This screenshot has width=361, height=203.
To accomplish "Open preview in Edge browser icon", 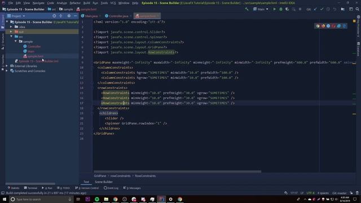I will pos(344,26).
